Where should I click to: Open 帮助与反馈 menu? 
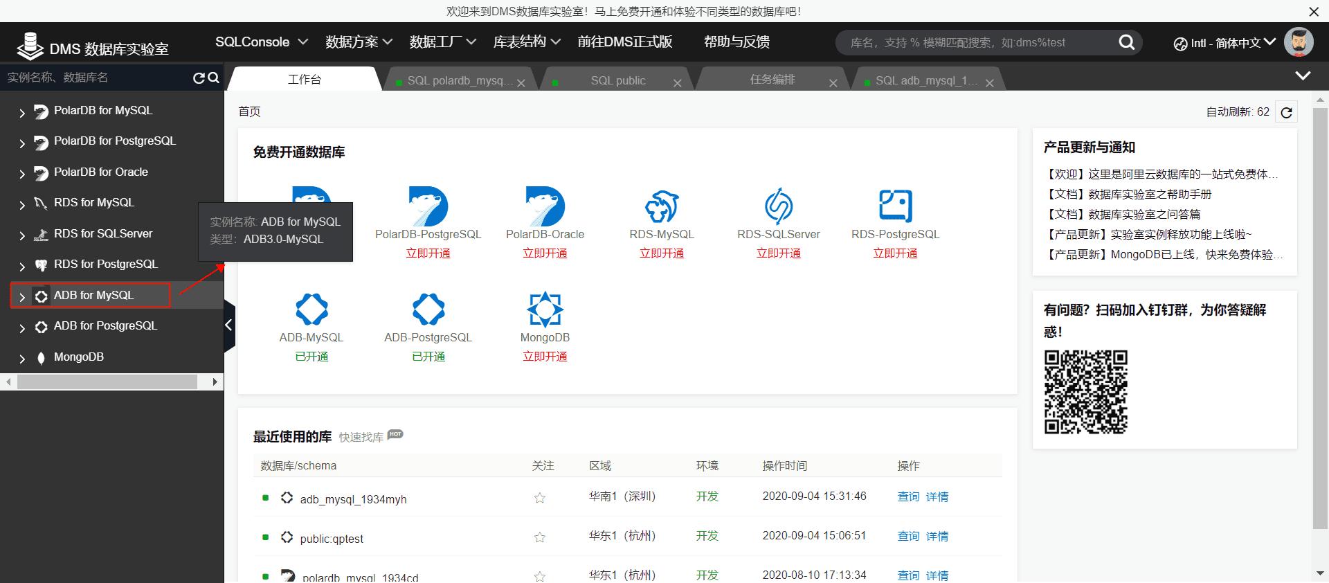tap(736, 42)
